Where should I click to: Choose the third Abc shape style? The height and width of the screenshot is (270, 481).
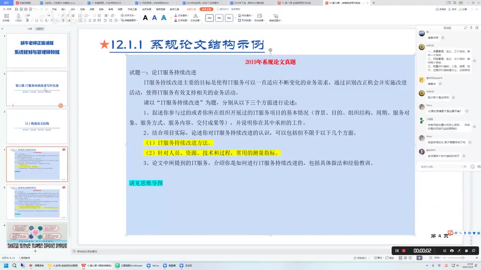pyautogui.click(x=229, y=18)
